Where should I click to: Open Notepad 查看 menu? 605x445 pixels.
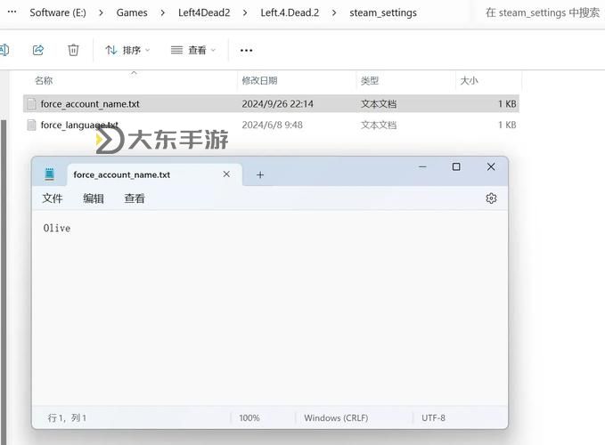pyautogui.click(x=135, y=198)
